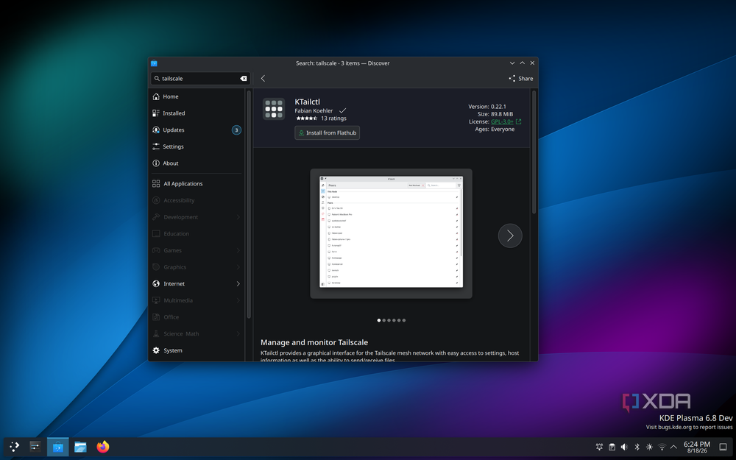Open the About page
736x460 pixels.
197,163
